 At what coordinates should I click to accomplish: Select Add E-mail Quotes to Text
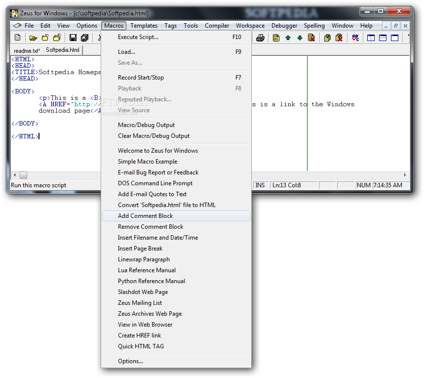pyautogui.click(x=176, y=194)
